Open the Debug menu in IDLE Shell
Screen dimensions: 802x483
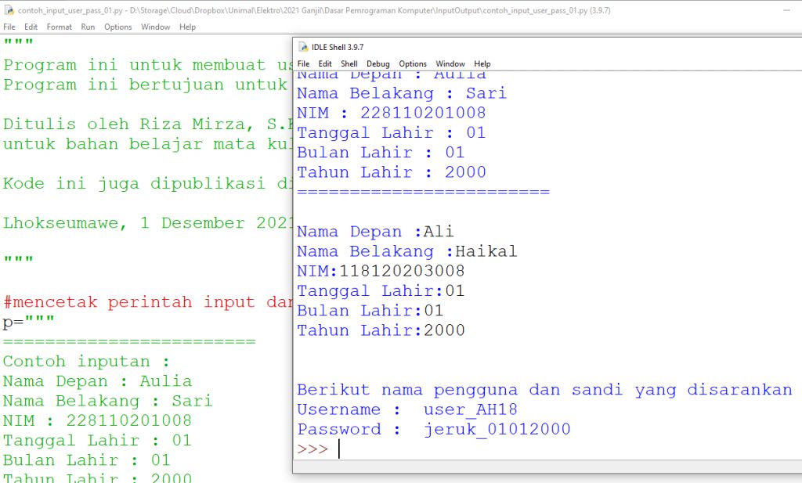[x=378, y=63]
